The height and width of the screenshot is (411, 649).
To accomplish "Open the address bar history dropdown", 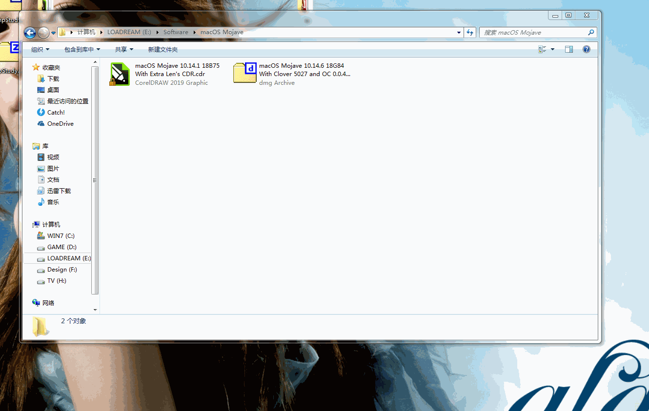I will coord(459,33).
